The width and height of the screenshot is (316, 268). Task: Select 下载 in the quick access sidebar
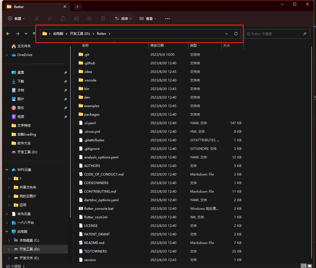(x=21, y=81)
